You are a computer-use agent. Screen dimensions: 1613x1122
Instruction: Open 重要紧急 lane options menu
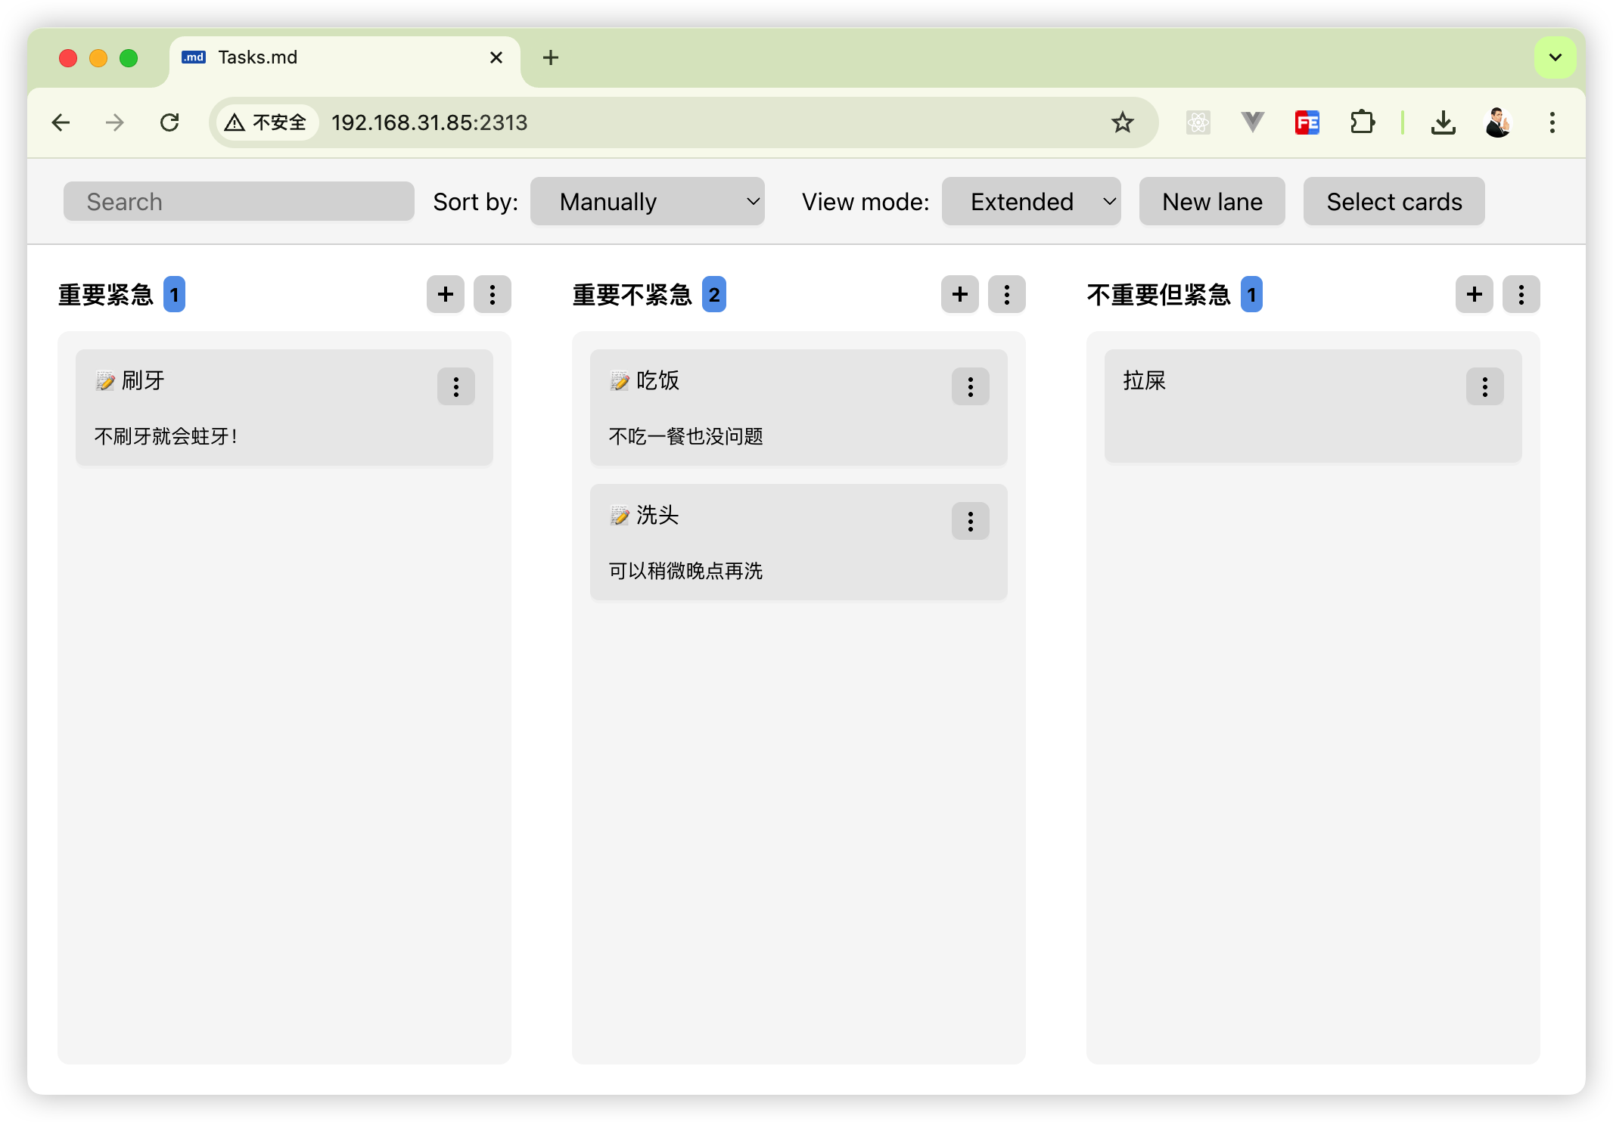[x=492, y=294]
